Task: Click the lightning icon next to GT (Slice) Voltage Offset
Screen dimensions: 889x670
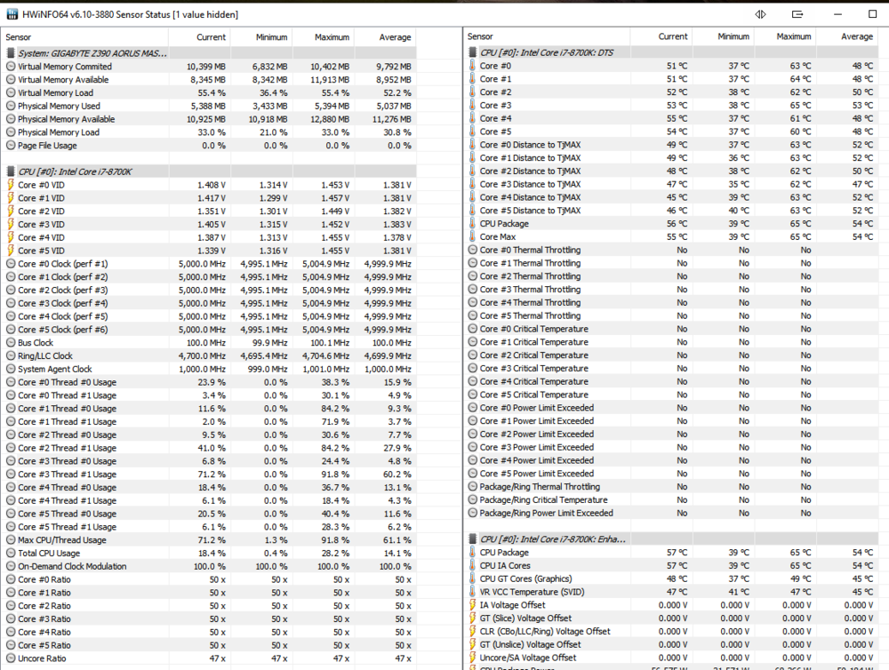Action: tap(471, 618)
